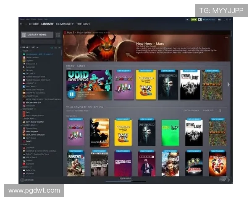Select Castle Crashers in the library list
252x201 pixels.
(x=32, y=57)
